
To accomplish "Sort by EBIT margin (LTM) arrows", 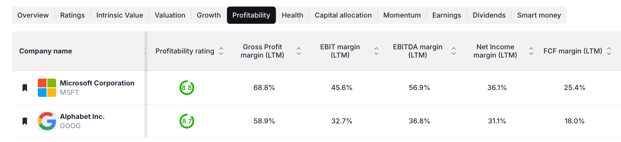I will pos(376,51).
